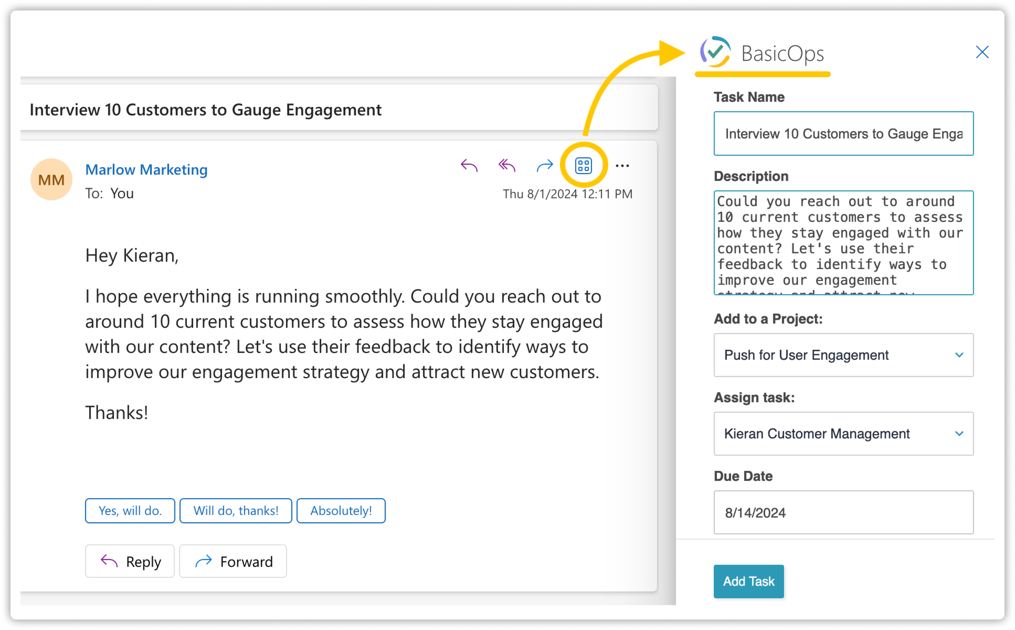
Task: Click the MM sender avatar
Action: coord(51,179)
